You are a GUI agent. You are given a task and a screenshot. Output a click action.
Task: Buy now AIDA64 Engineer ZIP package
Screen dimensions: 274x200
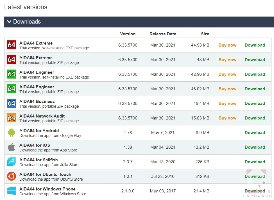point(227,89)
